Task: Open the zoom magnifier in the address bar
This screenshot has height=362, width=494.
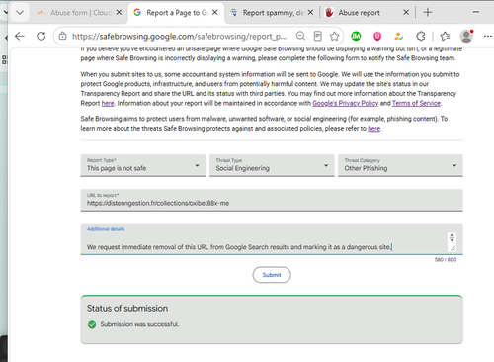Action: tap(300, 36)
